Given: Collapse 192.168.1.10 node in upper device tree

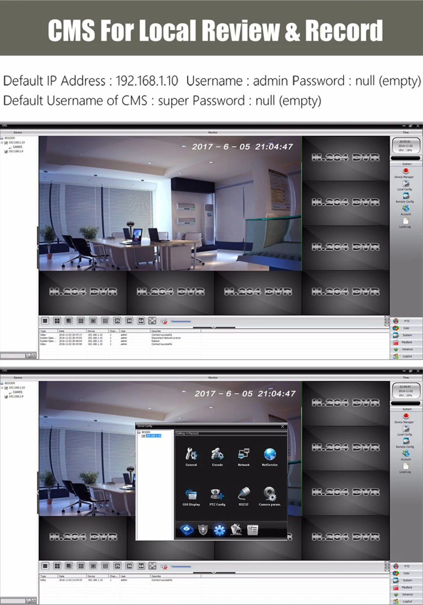Looking at the screenshot, I should pyautogui.click(x=2, y=143).
